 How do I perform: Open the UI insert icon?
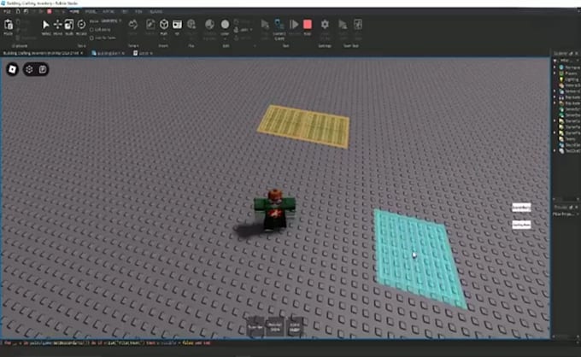(x=177, y=25)
